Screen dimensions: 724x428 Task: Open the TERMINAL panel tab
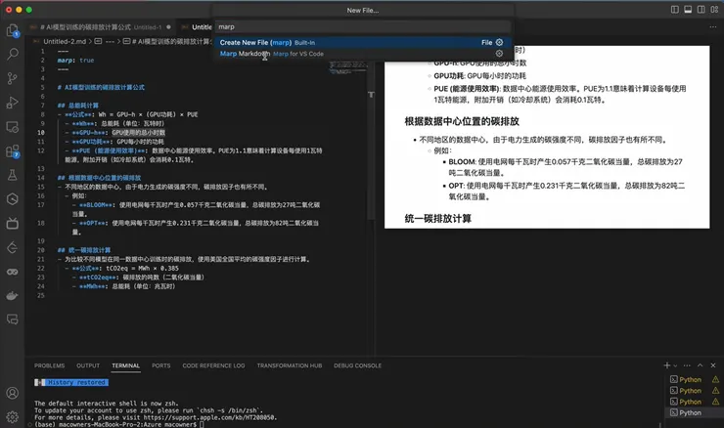(x=125, y=365)
